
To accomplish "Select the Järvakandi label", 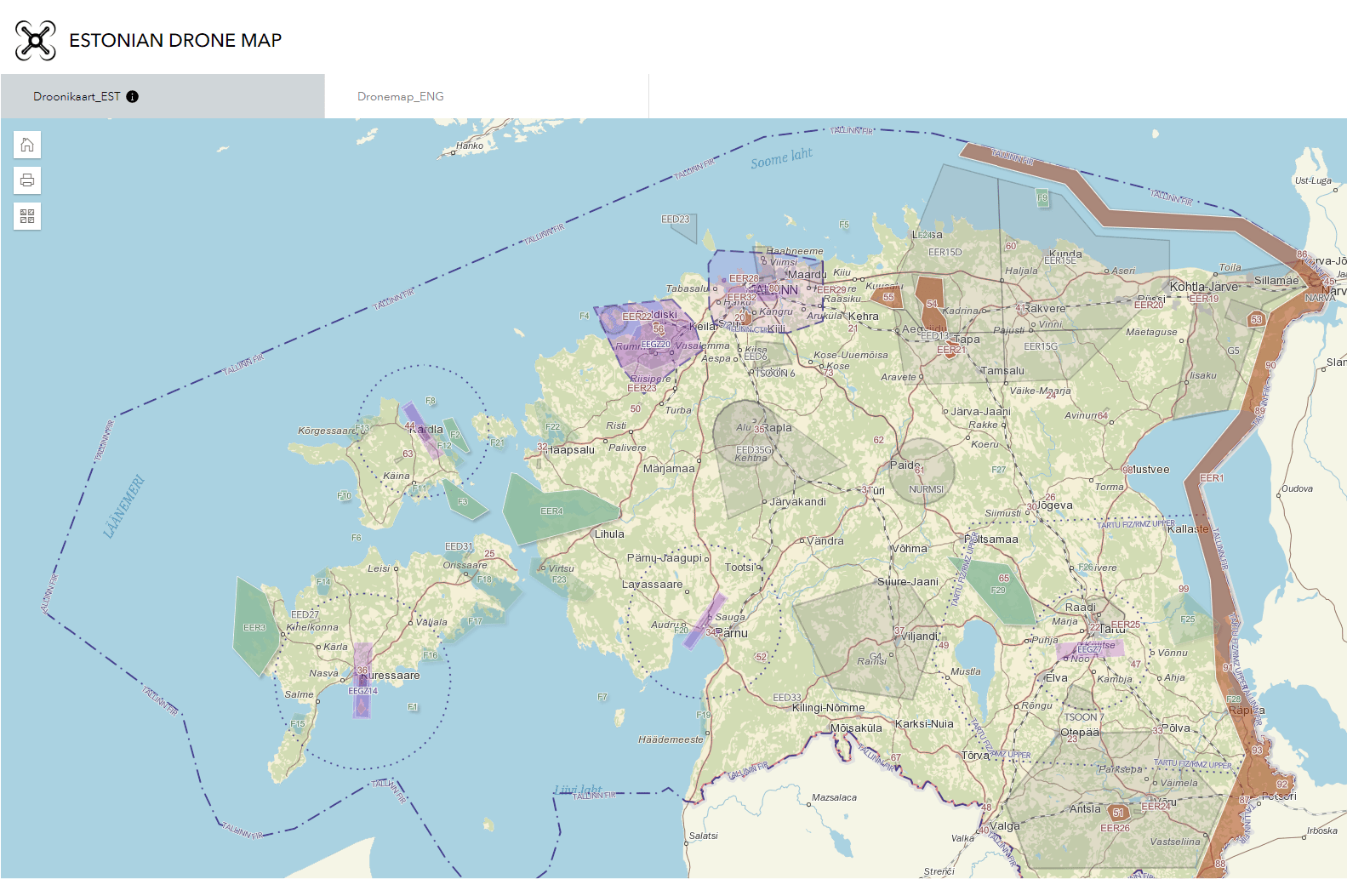I will click(798, 502).
